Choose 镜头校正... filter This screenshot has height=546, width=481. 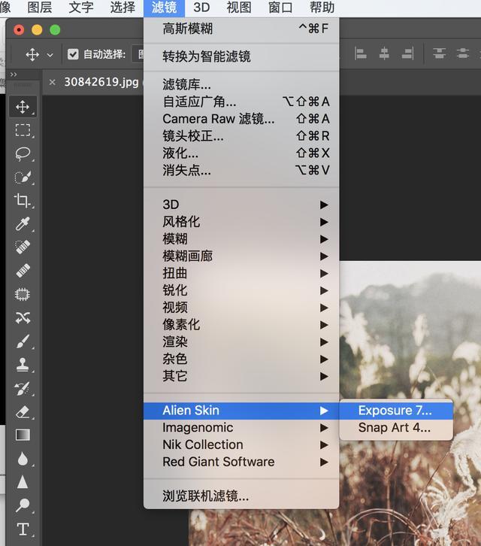(x=241, y=136)
